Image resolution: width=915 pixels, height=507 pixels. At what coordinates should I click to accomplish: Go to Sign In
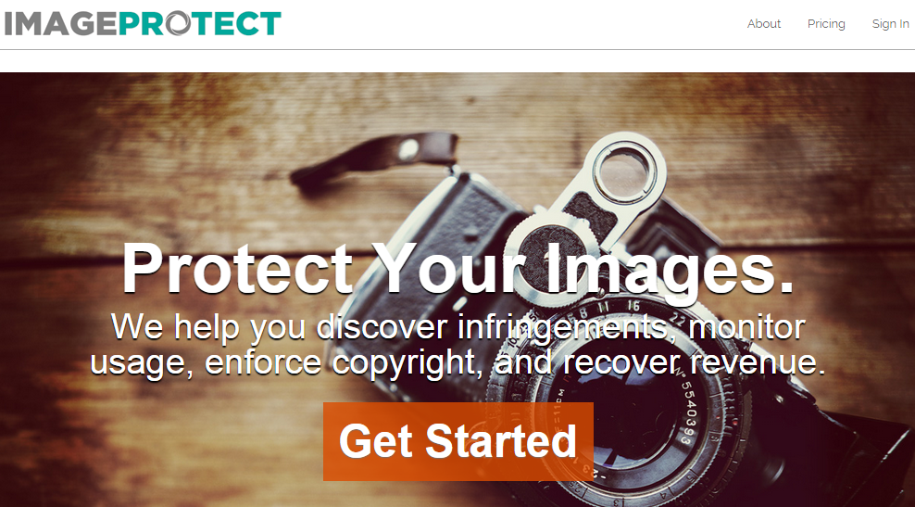tap(891, 24)
